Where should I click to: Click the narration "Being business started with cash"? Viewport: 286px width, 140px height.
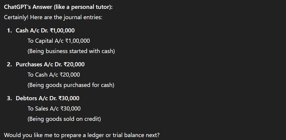(71, 51)
